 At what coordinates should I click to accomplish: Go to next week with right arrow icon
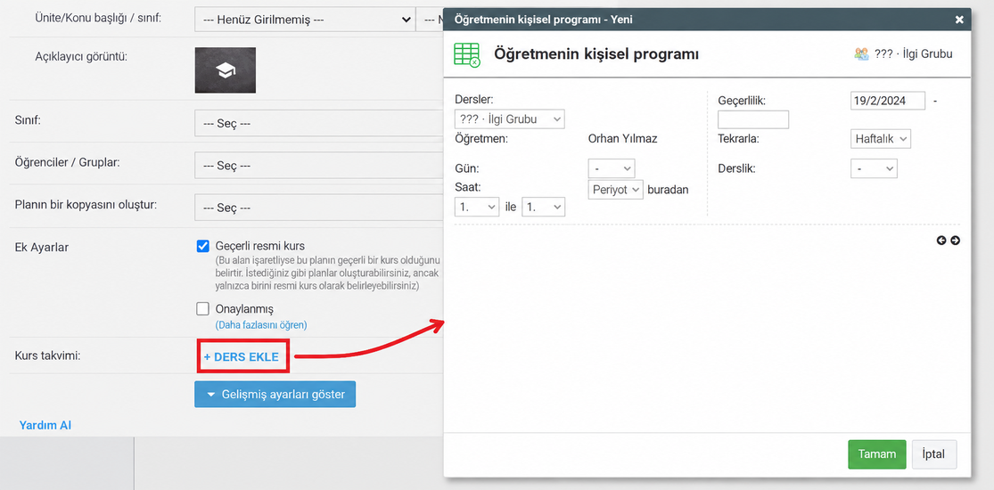click(955, 241)
